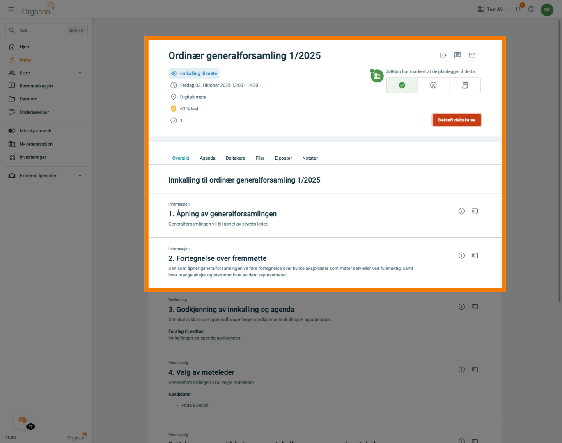The height and width of the screenshot is (443, 562).
Task: Select the decline attendance X option
Action: [434, 85]
